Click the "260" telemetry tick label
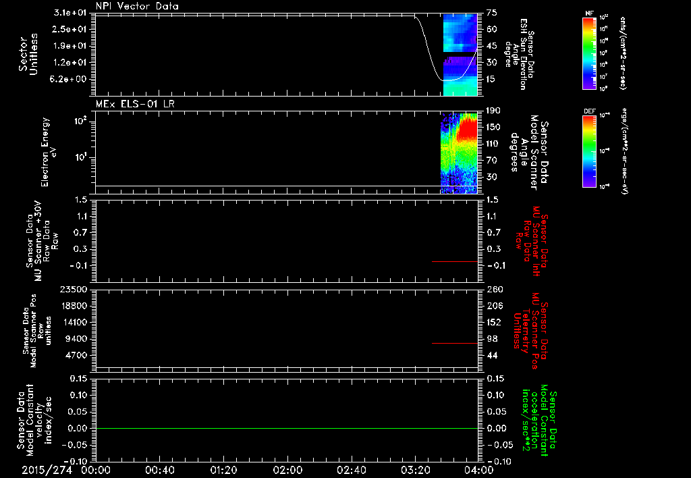Screen dimensions: 691x478 (x=495, y=290)
